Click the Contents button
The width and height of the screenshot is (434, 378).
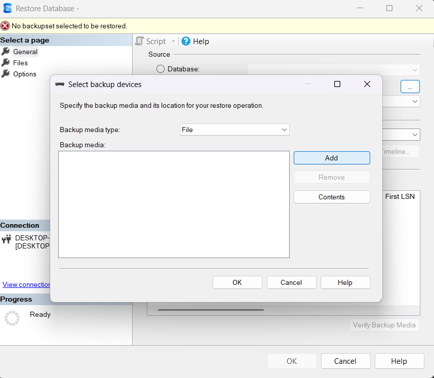point(332,197)
